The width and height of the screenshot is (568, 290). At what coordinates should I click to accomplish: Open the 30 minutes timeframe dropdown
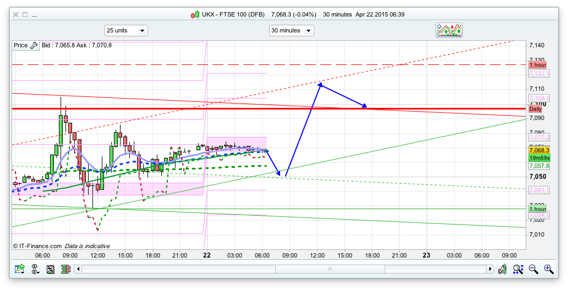[291, 31]
